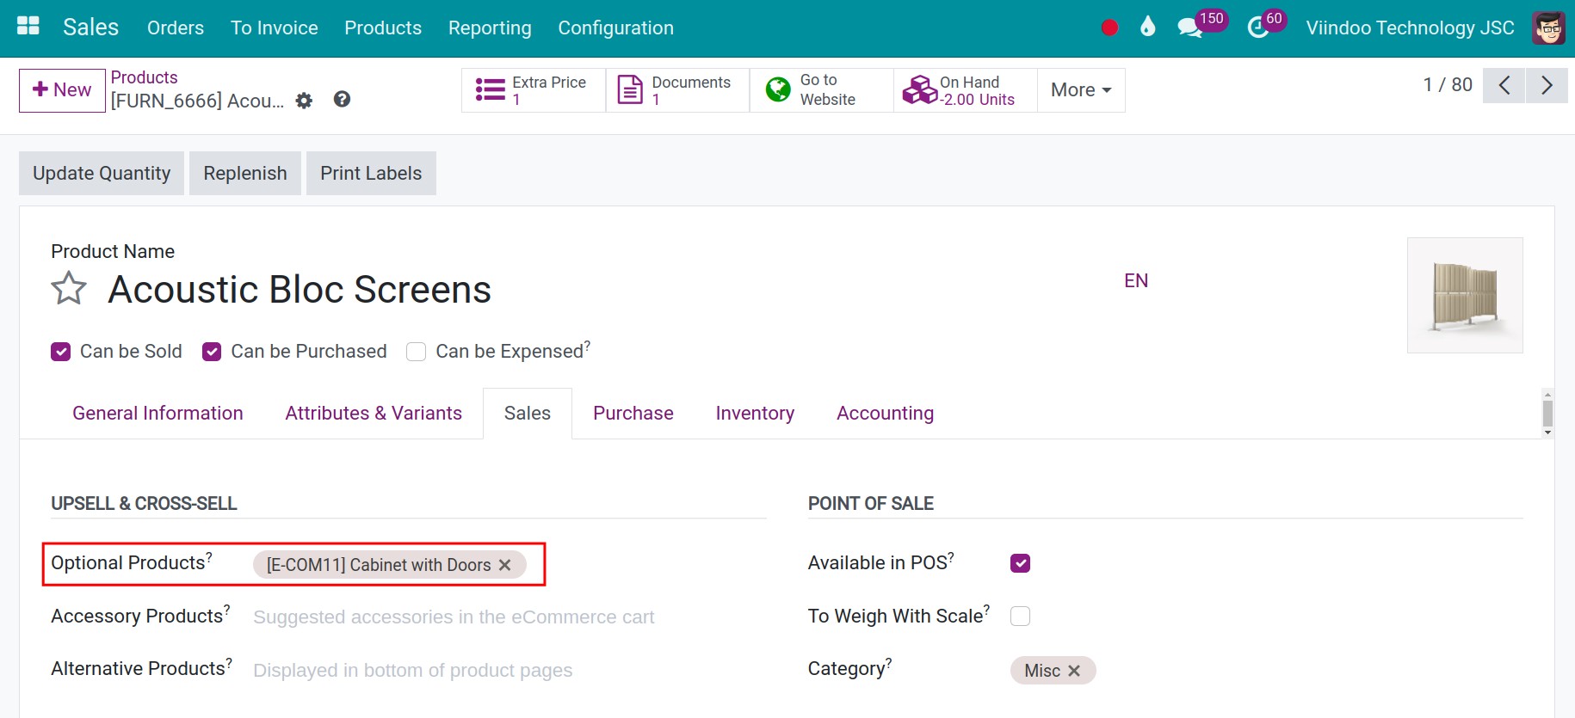This screenshot has height=718, width=1575.
Task: Create a New product
Action: 62,90
